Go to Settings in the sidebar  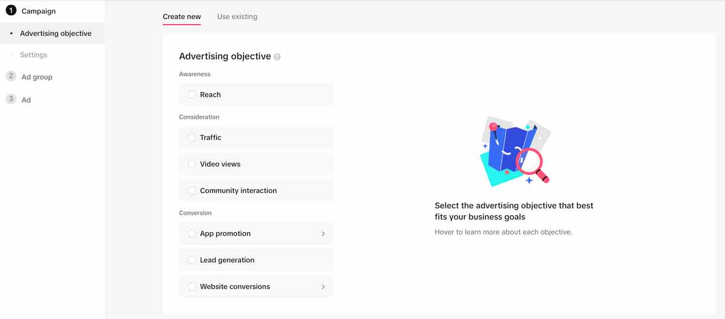click(34, 55)
